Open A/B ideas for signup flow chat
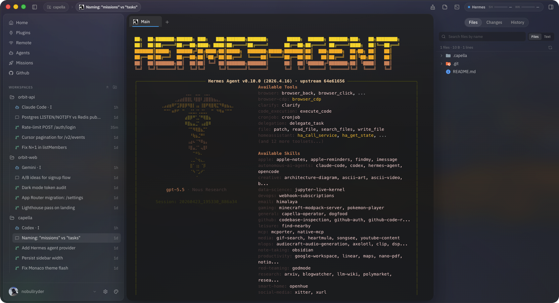Screen dimensions: 559x303 pyautogui.click(x=66, y=178)
